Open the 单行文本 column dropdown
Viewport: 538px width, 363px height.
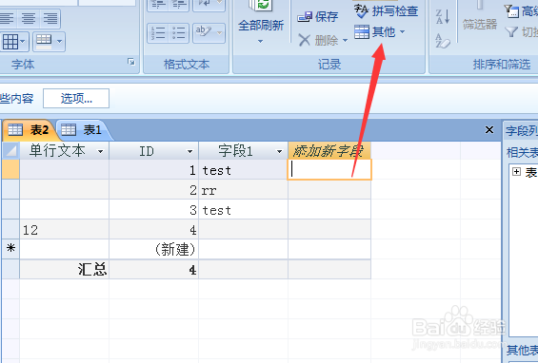click(x=100, y=151)
